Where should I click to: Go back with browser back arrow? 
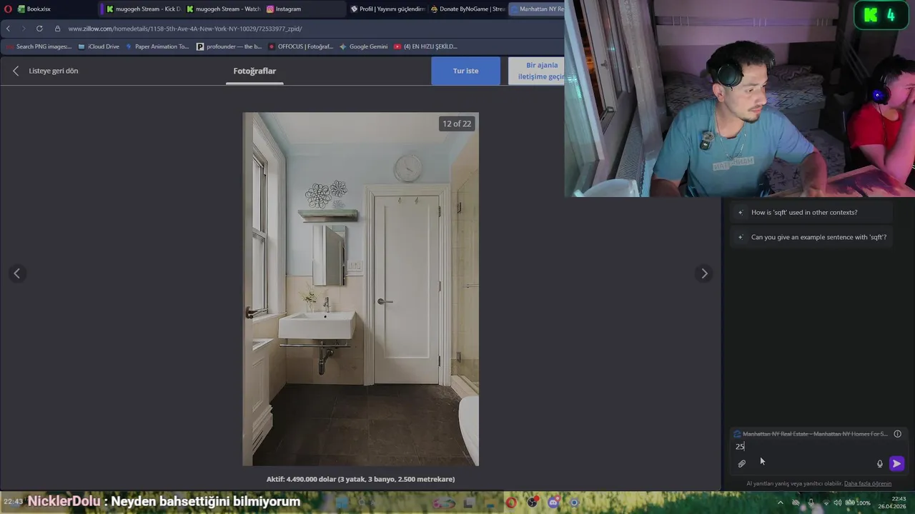pos(8,29)
